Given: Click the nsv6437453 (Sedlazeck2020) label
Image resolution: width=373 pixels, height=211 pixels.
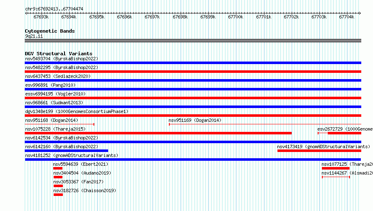Looking at the screenshot, I should coord(58,76).
